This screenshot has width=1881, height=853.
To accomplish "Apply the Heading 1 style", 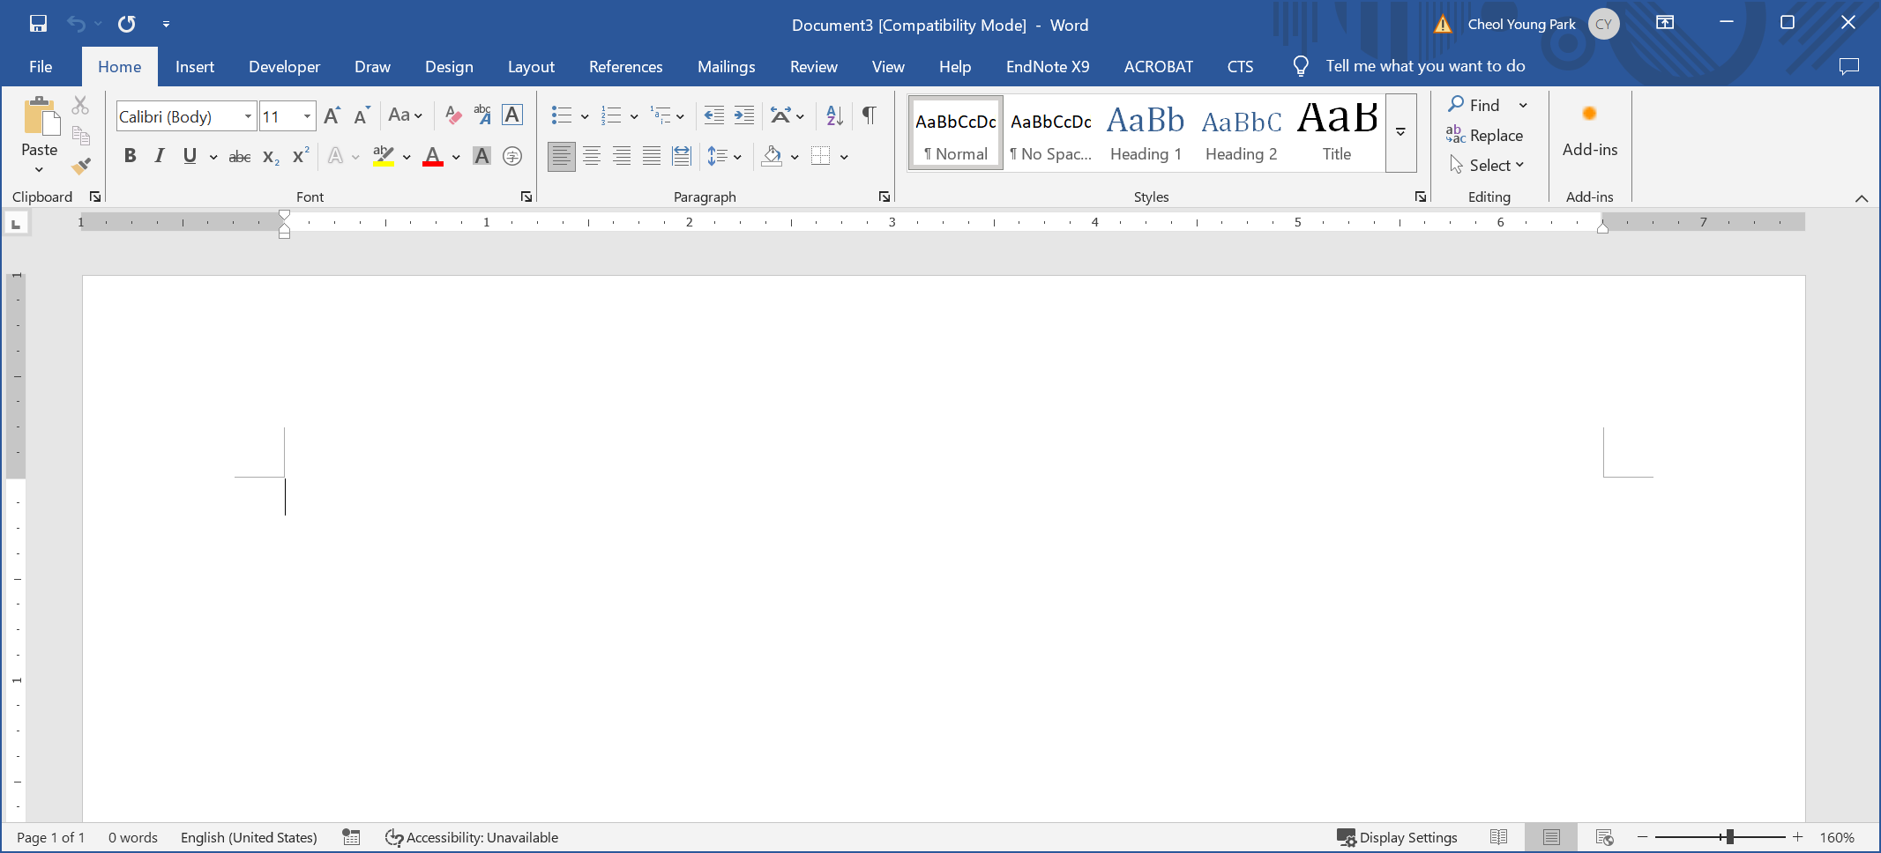I will pyautogui.click(x=1146, y=132).
